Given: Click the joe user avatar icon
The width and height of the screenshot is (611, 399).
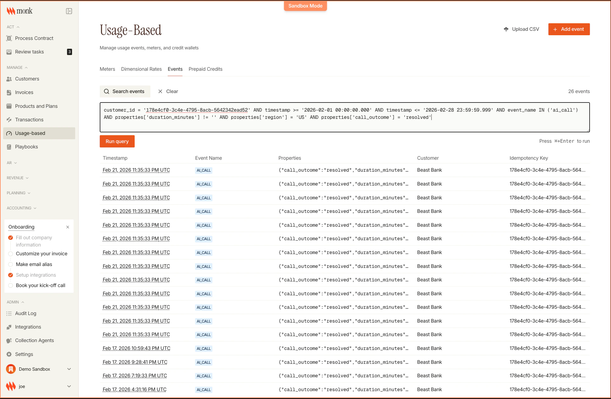Looking at the screenshot, I should (11, 386).
